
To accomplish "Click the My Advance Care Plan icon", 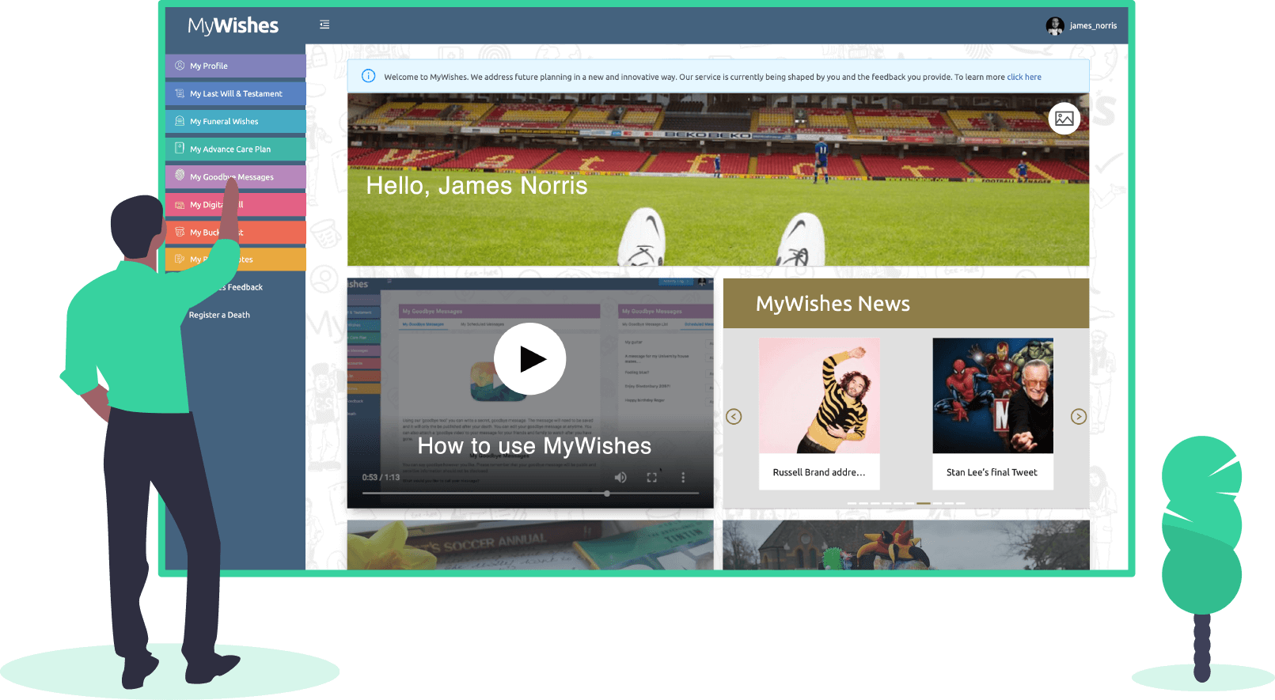I will pyautogui.click(x=180, y=149).
